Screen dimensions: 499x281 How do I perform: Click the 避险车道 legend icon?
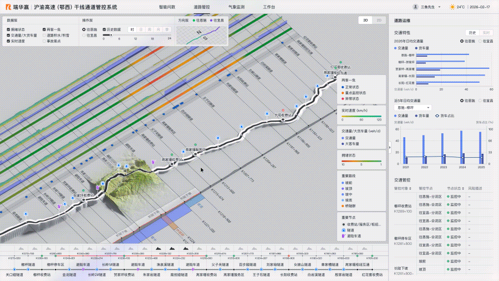click(343, 236)
